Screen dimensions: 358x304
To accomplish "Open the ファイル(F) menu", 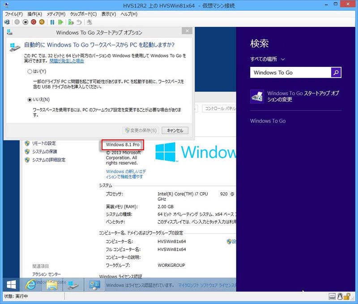I will (14, 14).
